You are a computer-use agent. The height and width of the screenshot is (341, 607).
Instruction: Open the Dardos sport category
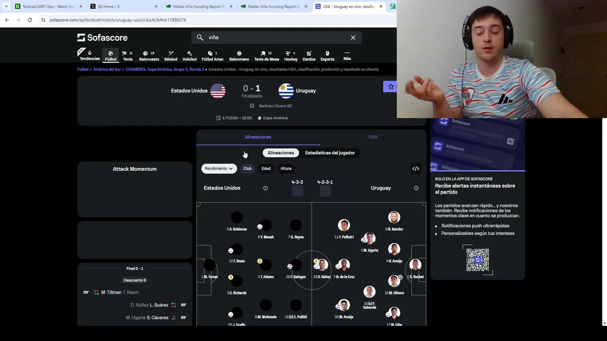click(x=309, y=55)
